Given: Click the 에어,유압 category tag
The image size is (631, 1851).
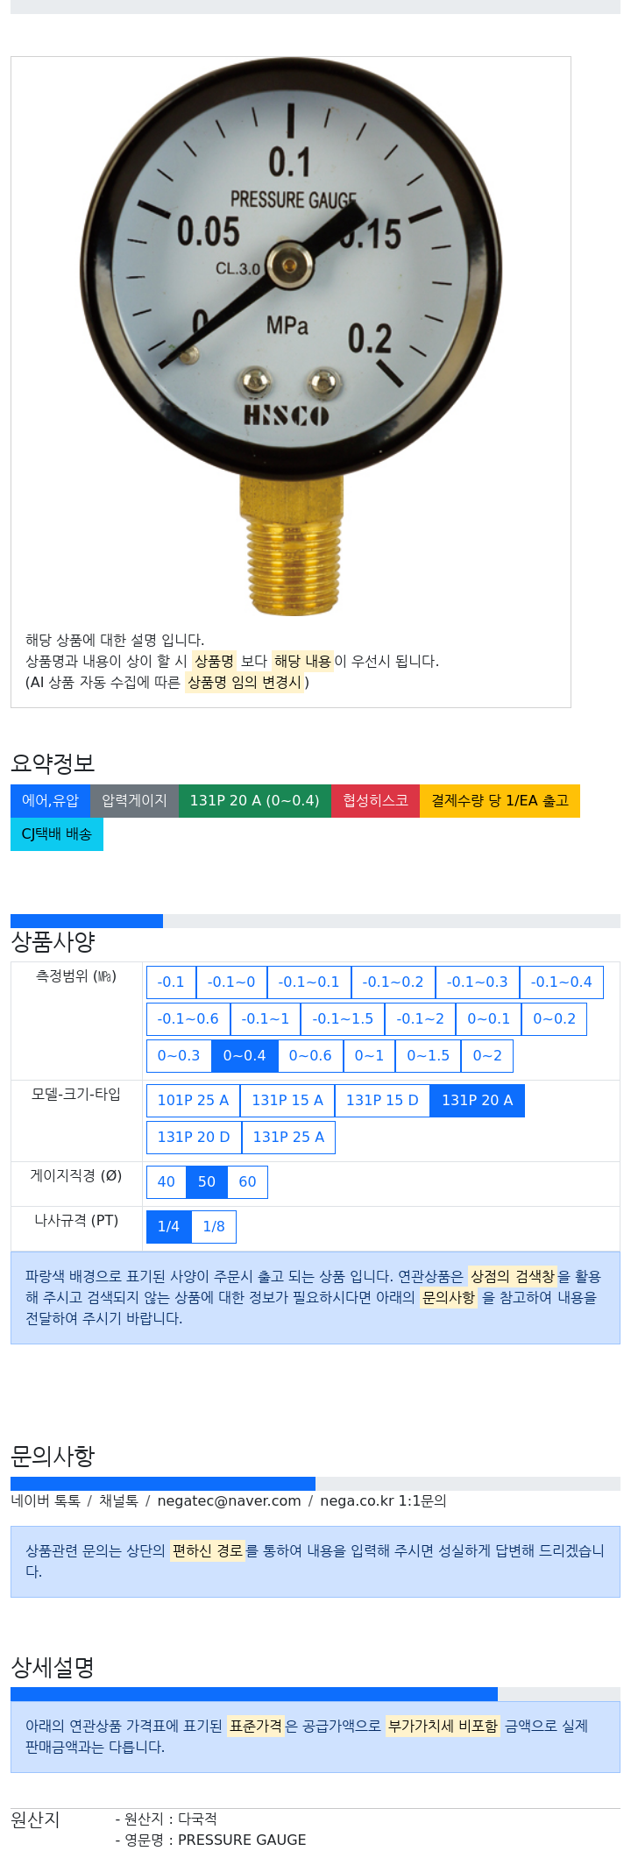Looking at the screenshot, I should pos(51,800).
